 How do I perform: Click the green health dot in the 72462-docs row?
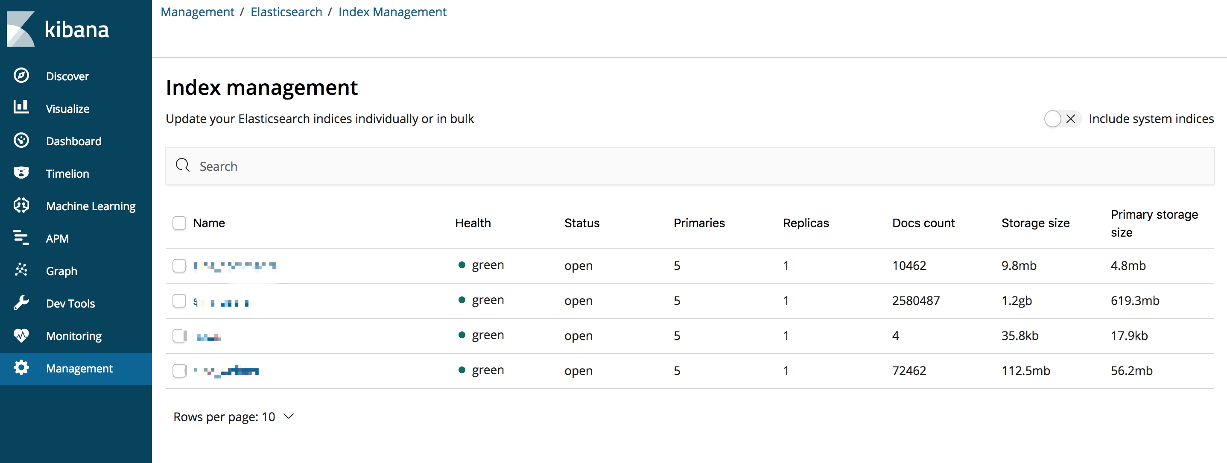(x=462, y=370)
